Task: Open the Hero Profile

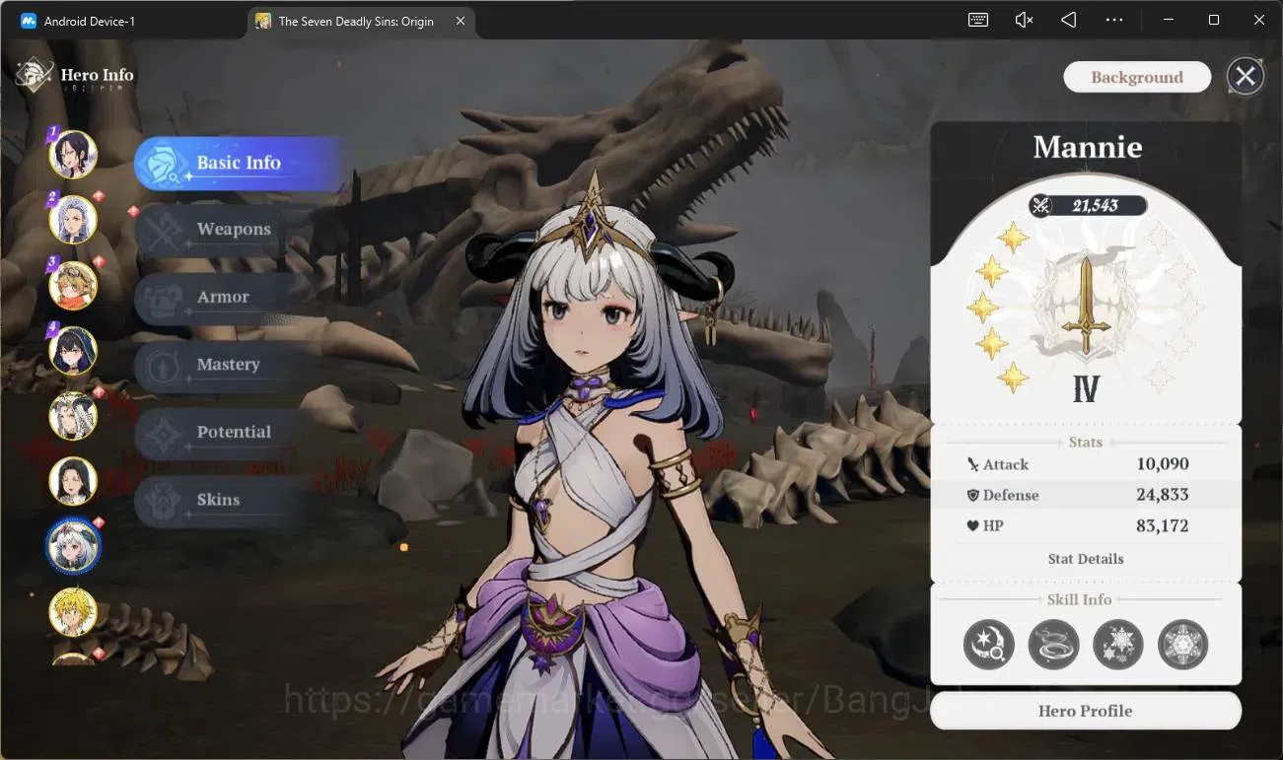Action: click(x=1086, y=711)
